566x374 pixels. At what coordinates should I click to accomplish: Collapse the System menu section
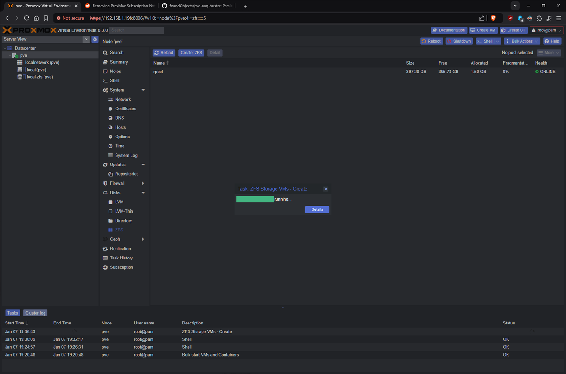point(143,90)
